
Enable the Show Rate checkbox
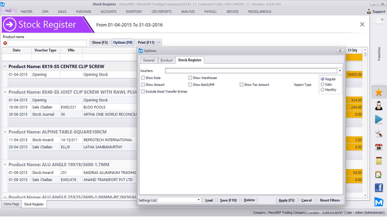click(143, 78)
